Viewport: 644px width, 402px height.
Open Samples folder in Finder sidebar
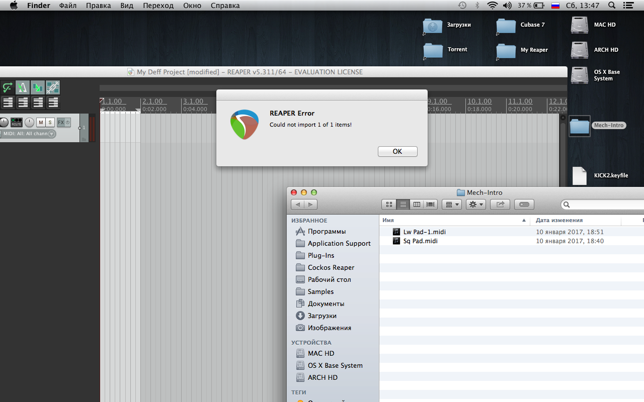(x=315, y=291)
